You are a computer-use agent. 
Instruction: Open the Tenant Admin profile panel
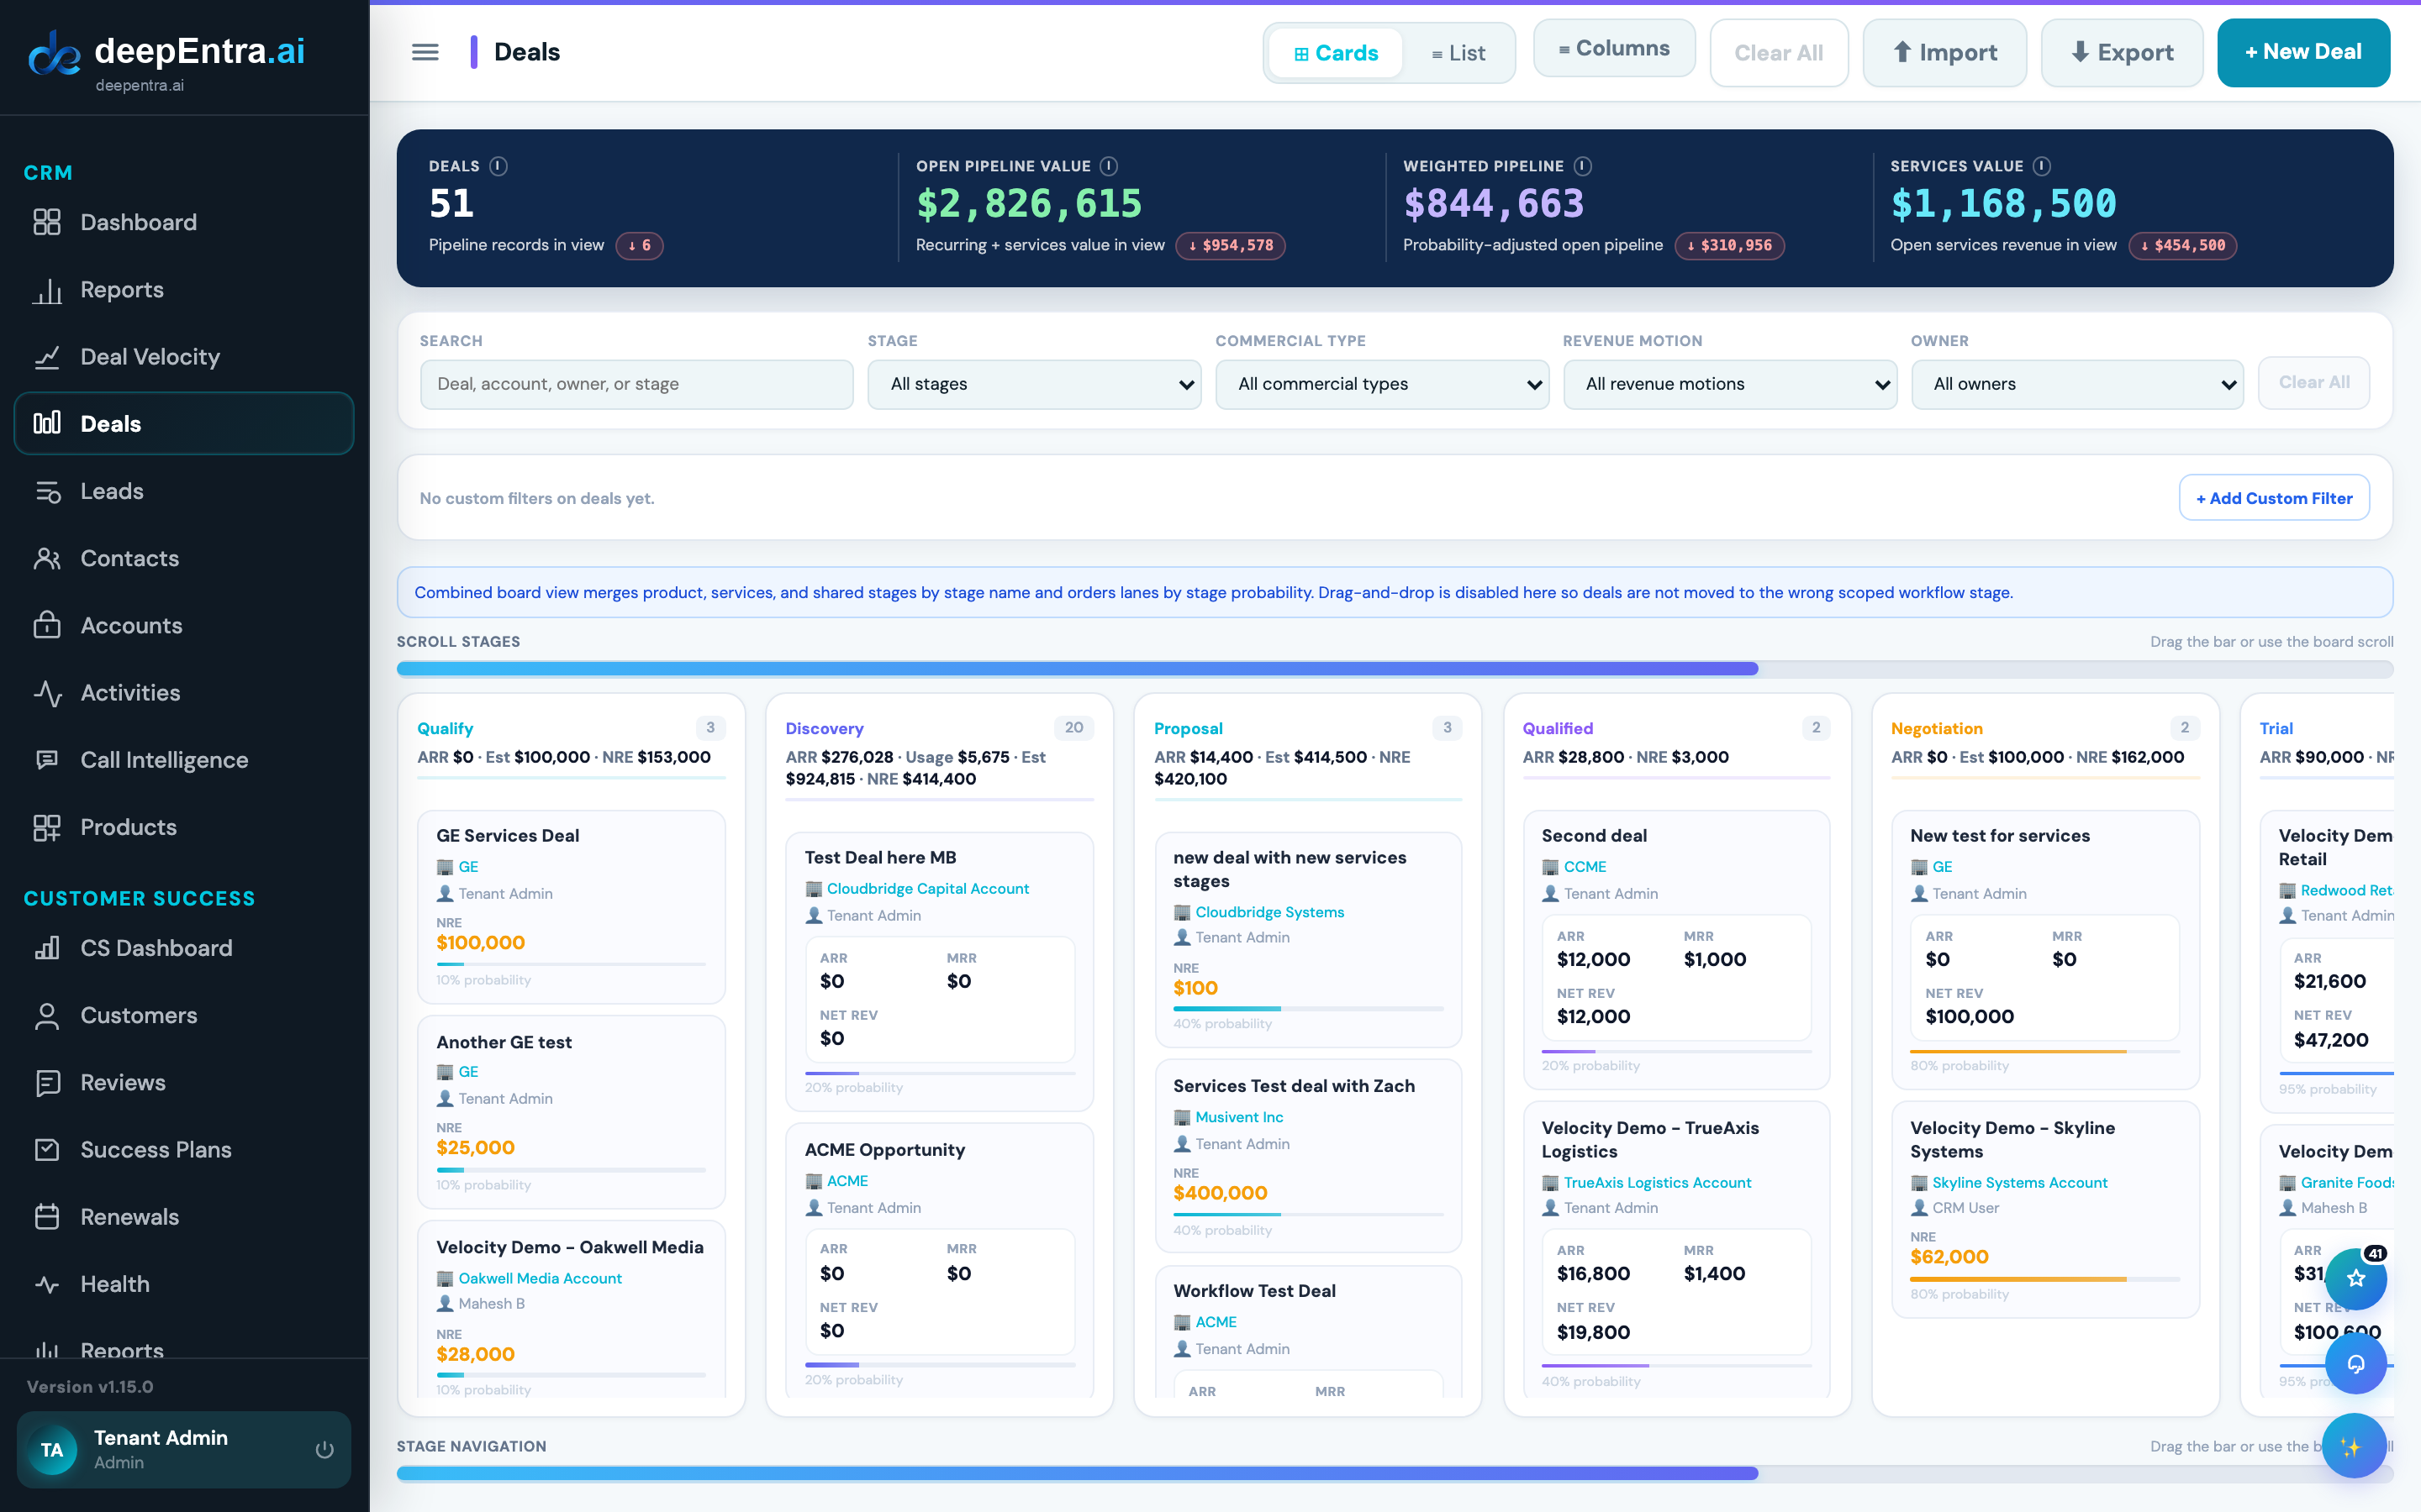tap(184, 1449)
